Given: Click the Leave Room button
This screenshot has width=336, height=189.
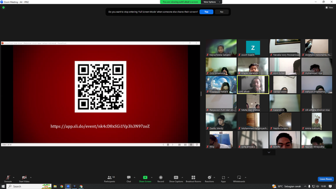Looking at the screenshot, I should [x=325, y=179].
